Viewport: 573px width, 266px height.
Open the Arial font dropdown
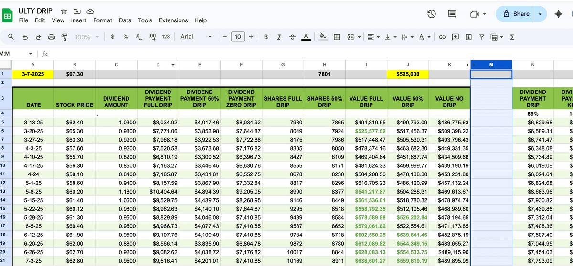click(x=196, y=37)
